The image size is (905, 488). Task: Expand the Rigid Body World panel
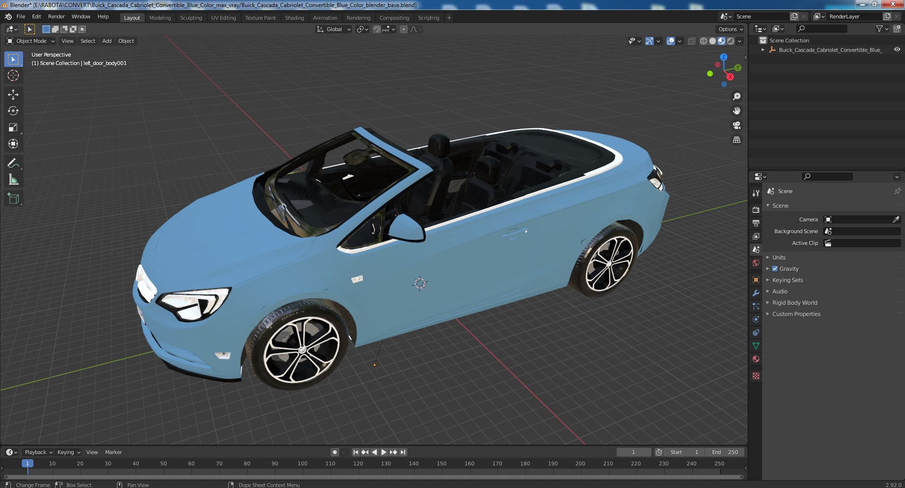[x=794, y=302]
